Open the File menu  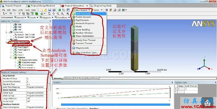click(4, 10)
